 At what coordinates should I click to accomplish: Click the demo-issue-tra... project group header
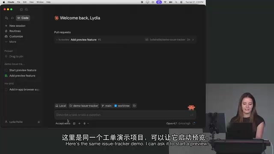(x=15, y=64)
